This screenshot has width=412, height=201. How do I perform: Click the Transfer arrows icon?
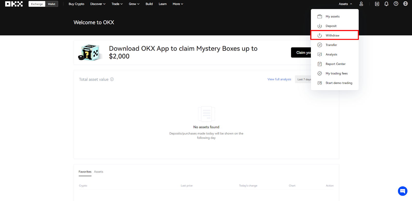point(320,45)
